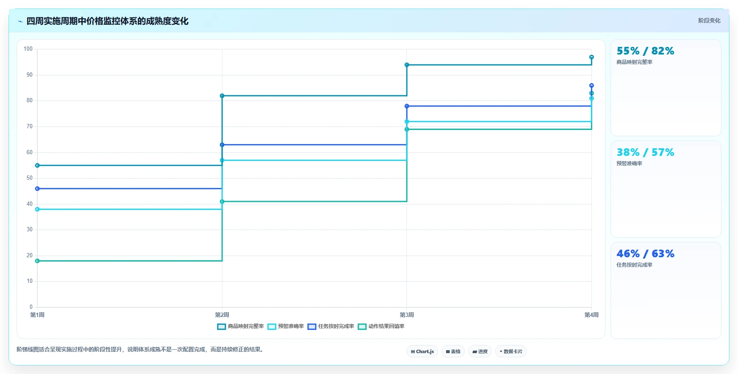Open the 46% / 63% 任务按时完成率 card
Viewport: 738px width, 374px height.
click(x=666, y=291)
